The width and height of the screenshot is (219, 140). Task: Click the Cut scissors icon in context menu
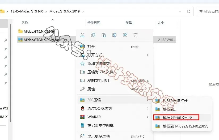pyautogui.click(x=82, y=35)
